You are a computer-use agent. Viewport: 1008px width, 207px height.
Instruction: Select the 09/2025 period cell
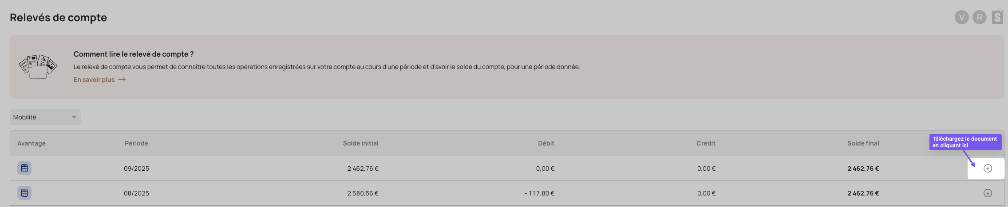(x=136, y=169)
